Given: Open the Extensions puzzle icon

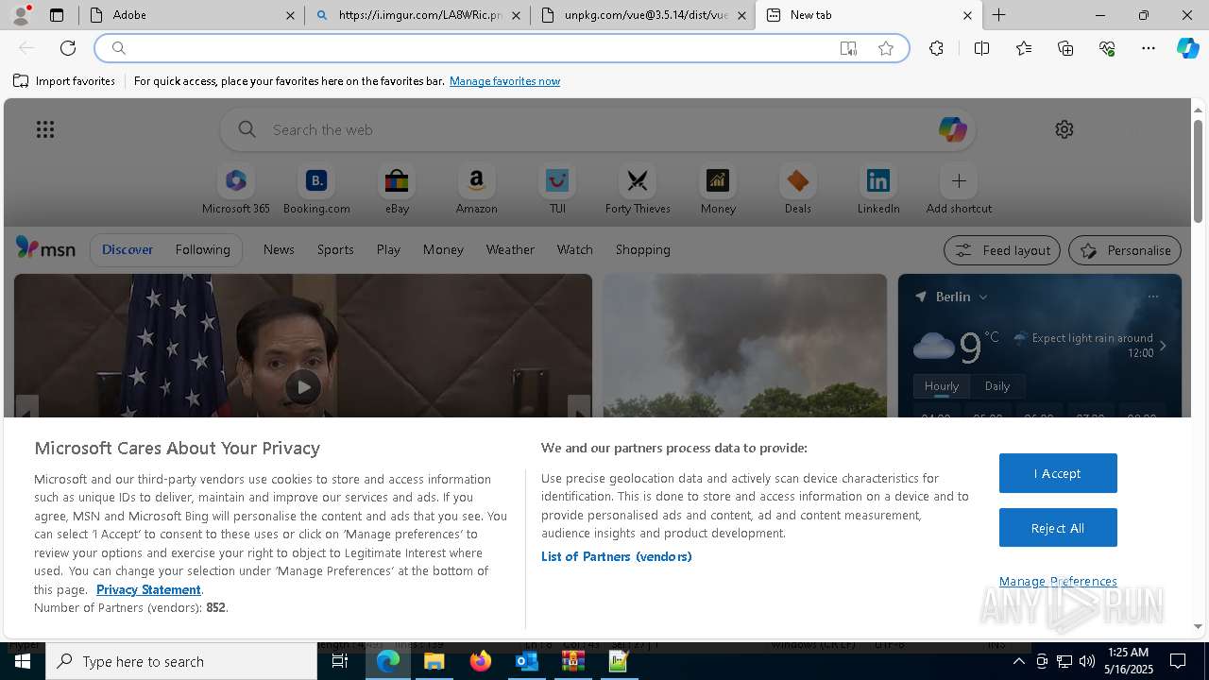Looking at the screenshot, I should [936, 48].
